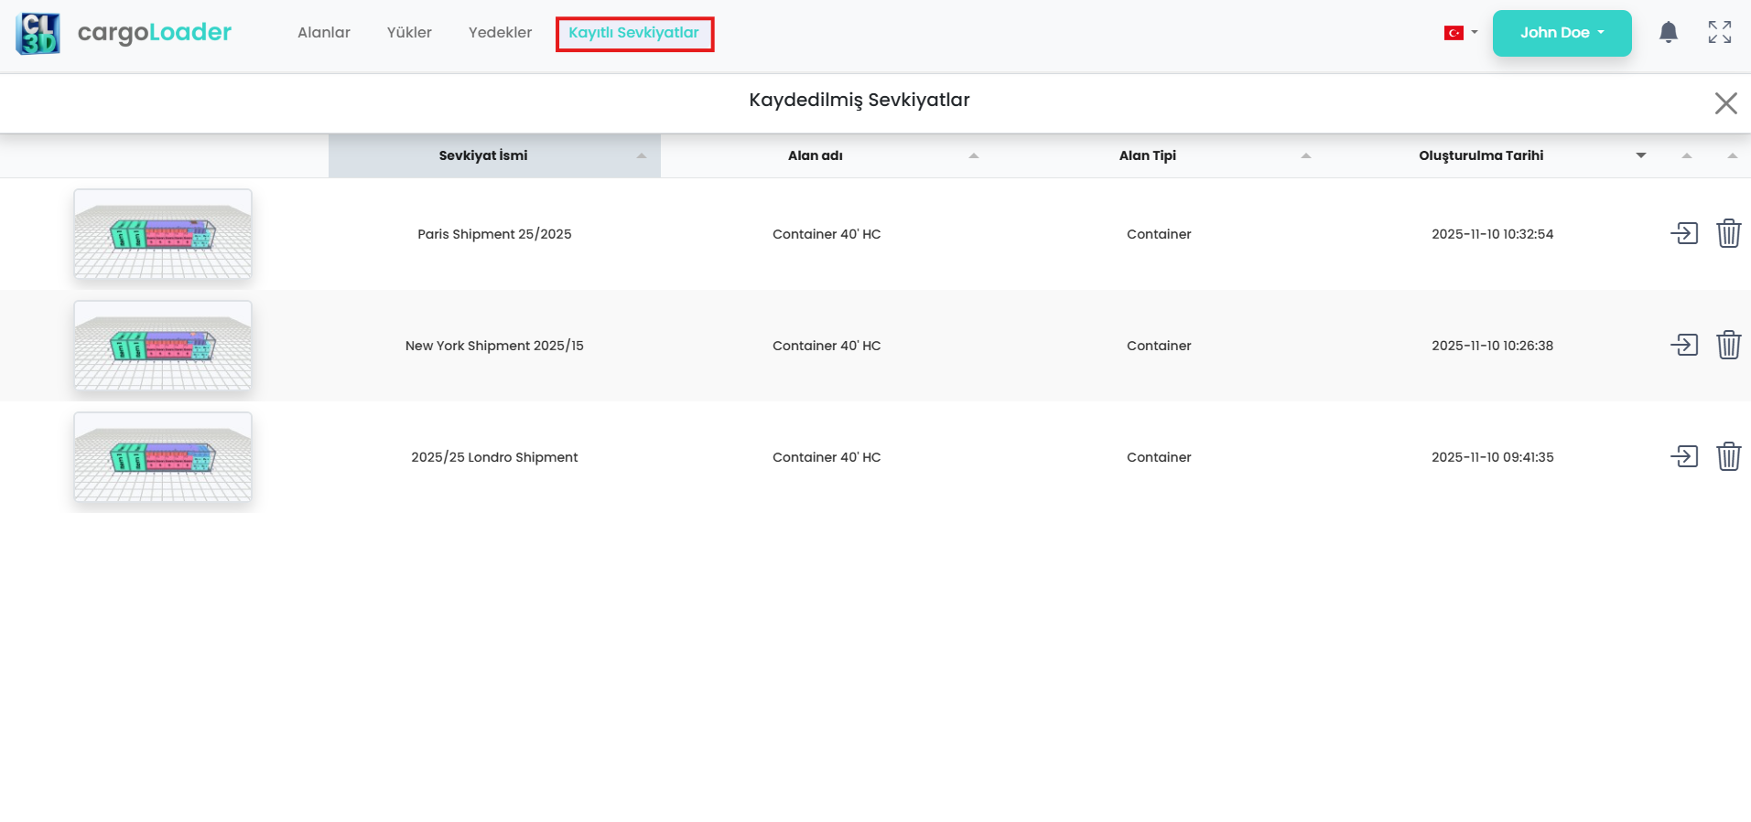
Task: Open the John Doe user menu
Action: tap(1562, 33)
